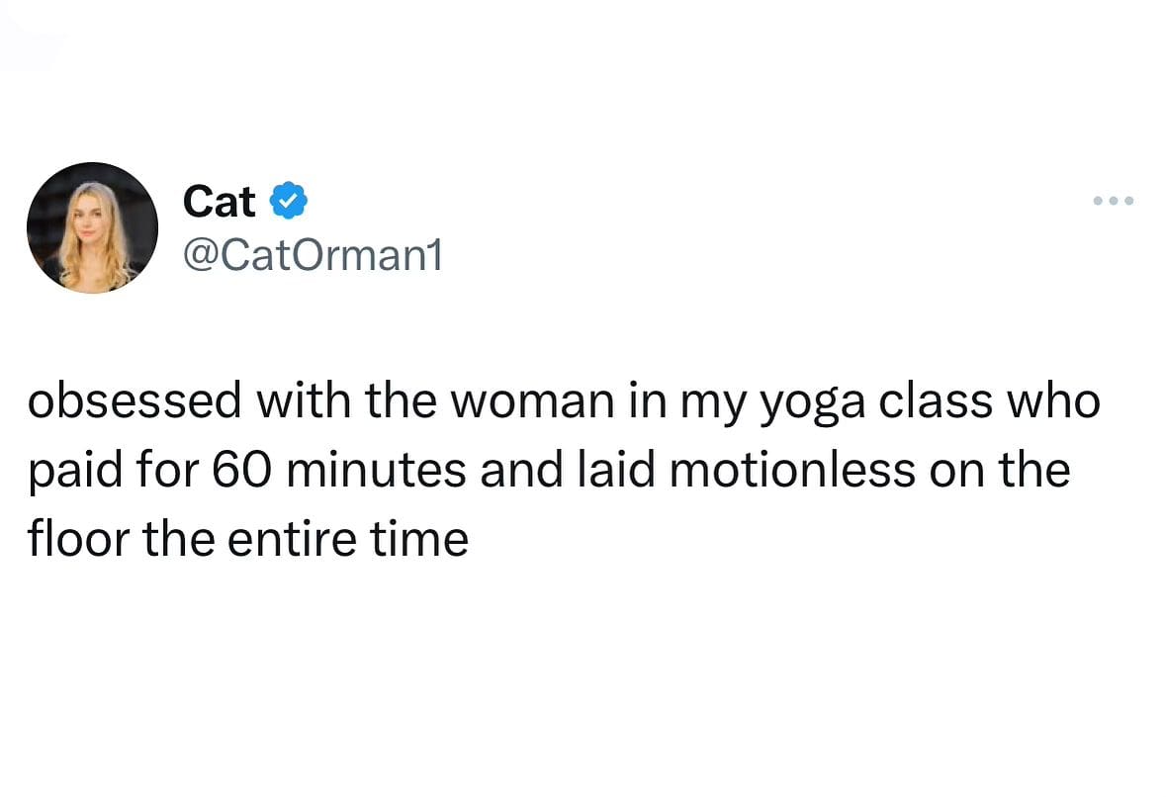Click the display name "Cat"
This screenshot has width=1166, height=797.
click(x=220, y=202)
